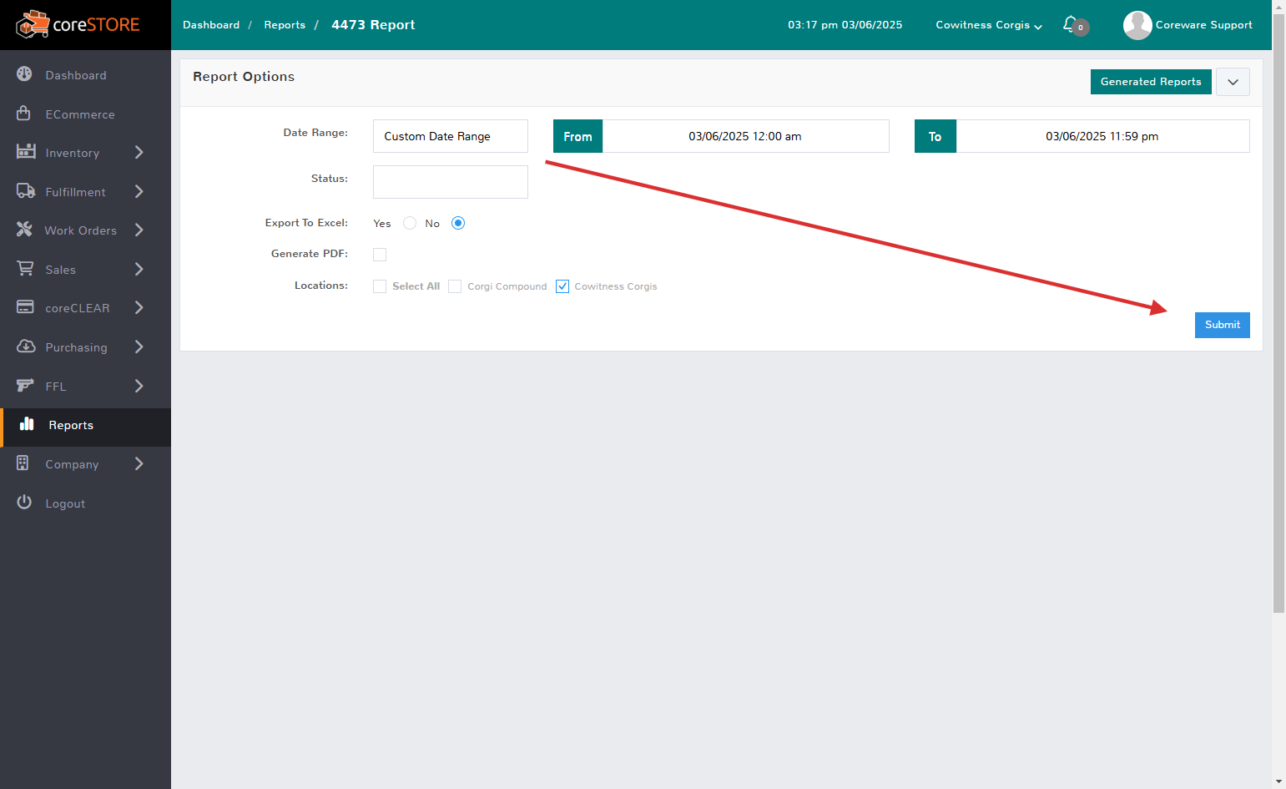
Task: Click the Purchasing cloud icon
Action: (x=26, y=346)
